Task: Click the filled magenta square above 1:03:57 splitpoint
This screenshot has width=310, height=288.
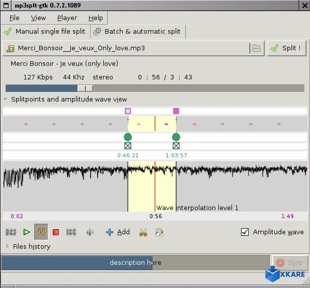Action: [x=176, y=111]
